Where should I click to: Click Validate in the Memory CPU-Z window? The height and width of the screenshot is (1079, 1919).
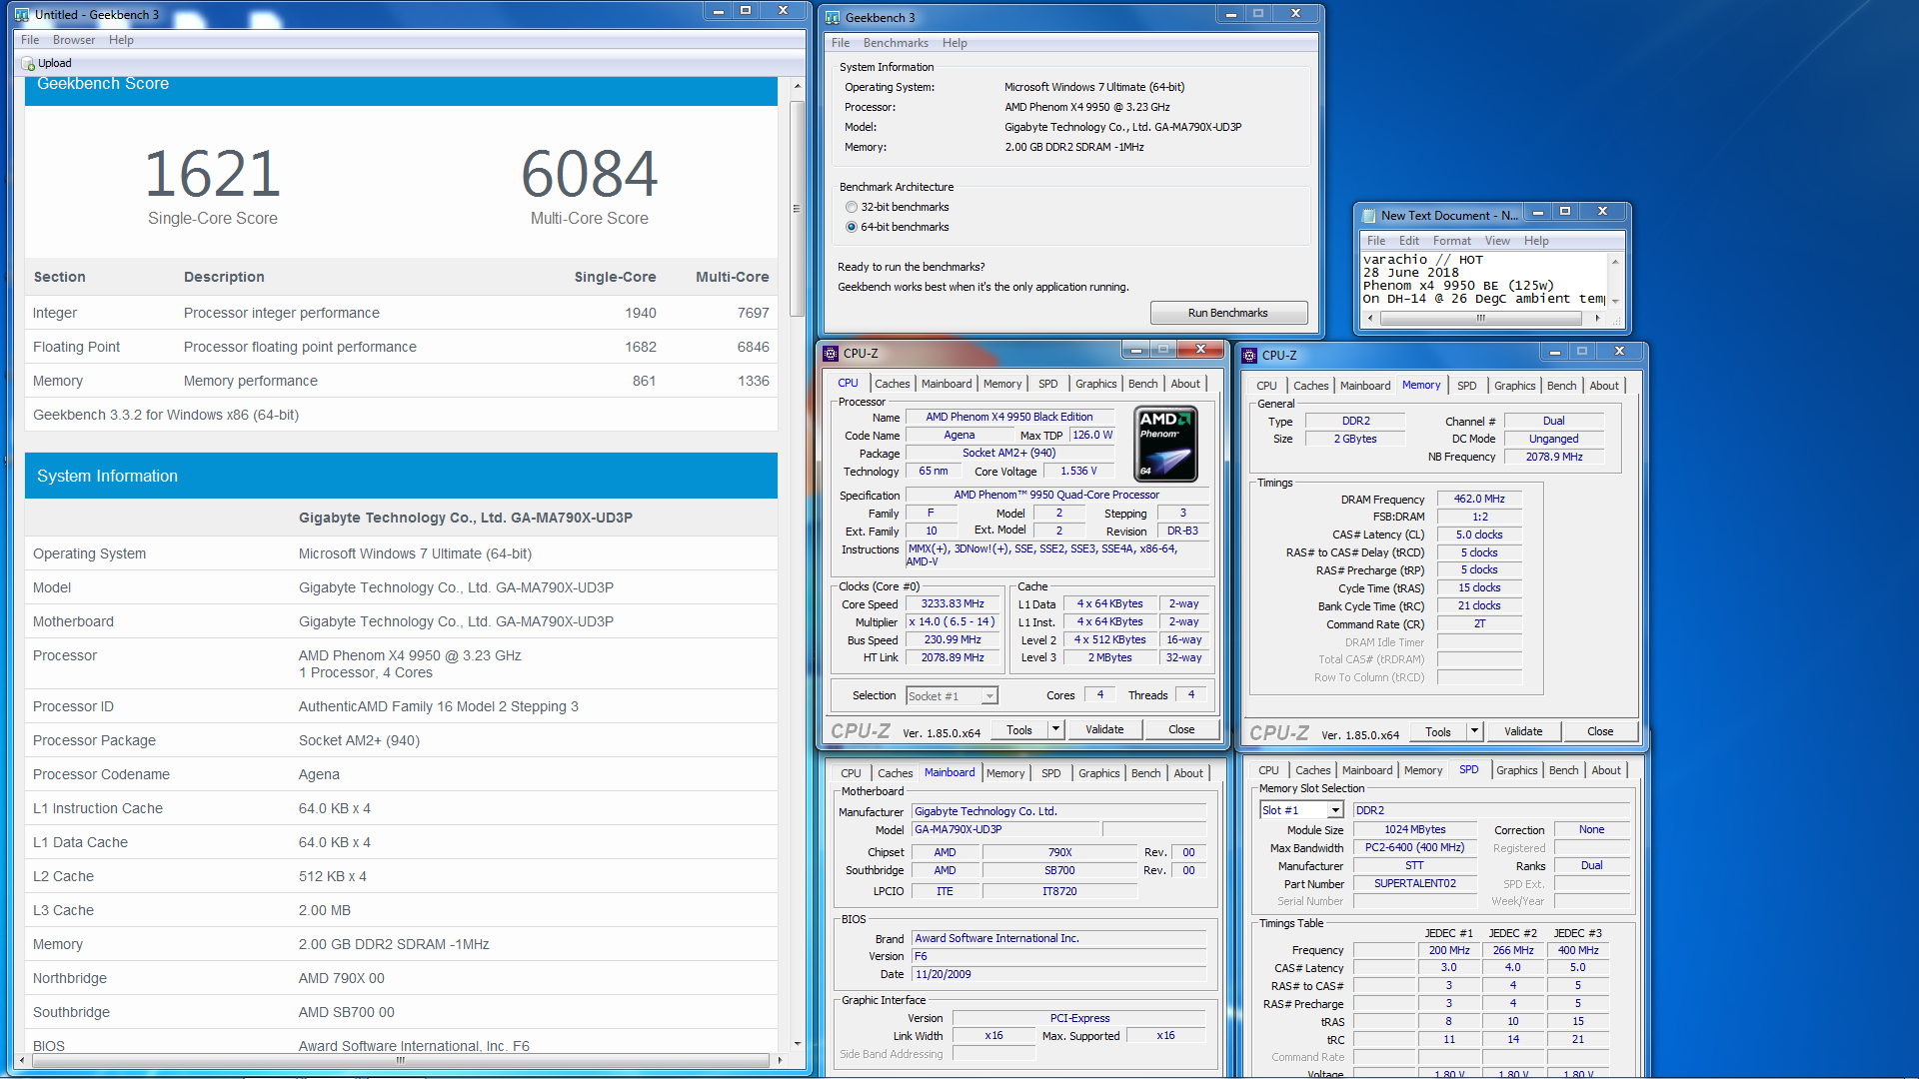[x=1523, y=732]
